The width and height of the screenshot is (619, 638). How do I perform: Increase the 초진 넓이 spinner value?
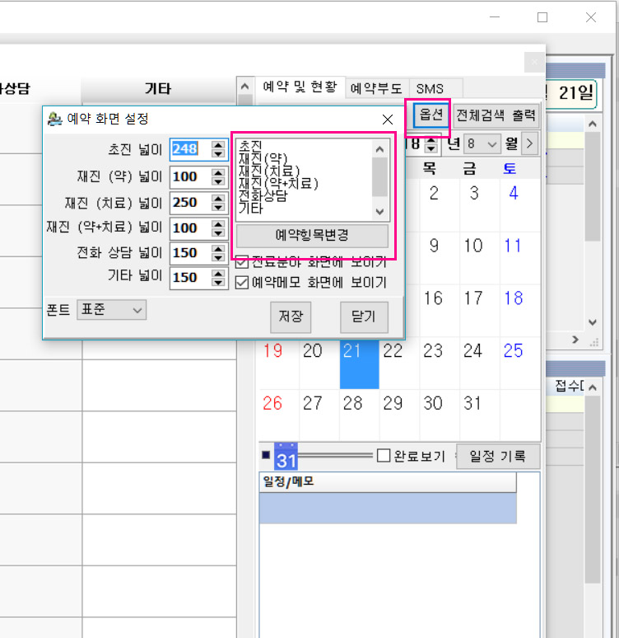218,145
